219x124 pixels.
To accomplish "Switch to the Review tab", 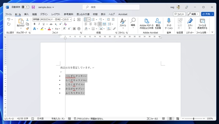I will tap(95, 14).
